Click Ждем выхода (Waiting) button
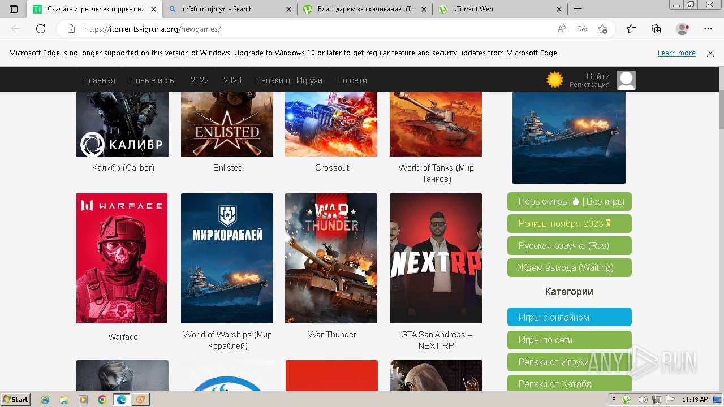 pyautogui.click(x=570, y=268)
